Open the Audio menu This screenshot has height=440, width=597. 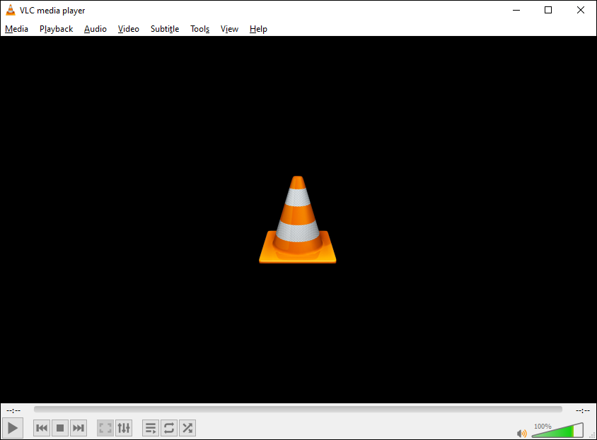pos(95,29)
